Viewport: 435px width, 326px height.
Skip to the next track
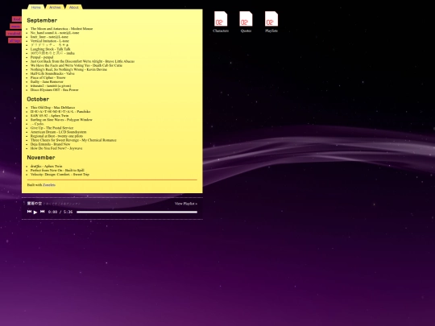(x=42, y=212)
